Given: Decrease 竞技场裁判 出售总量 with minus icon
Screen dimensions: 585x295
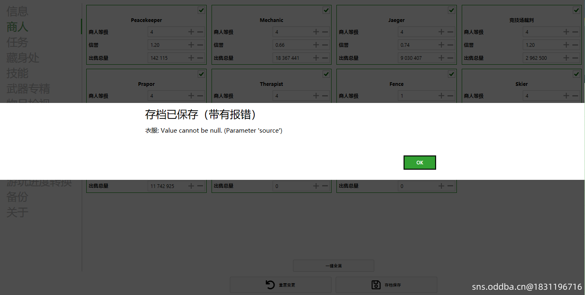Looking at the screenshot, I should [575, 58].
